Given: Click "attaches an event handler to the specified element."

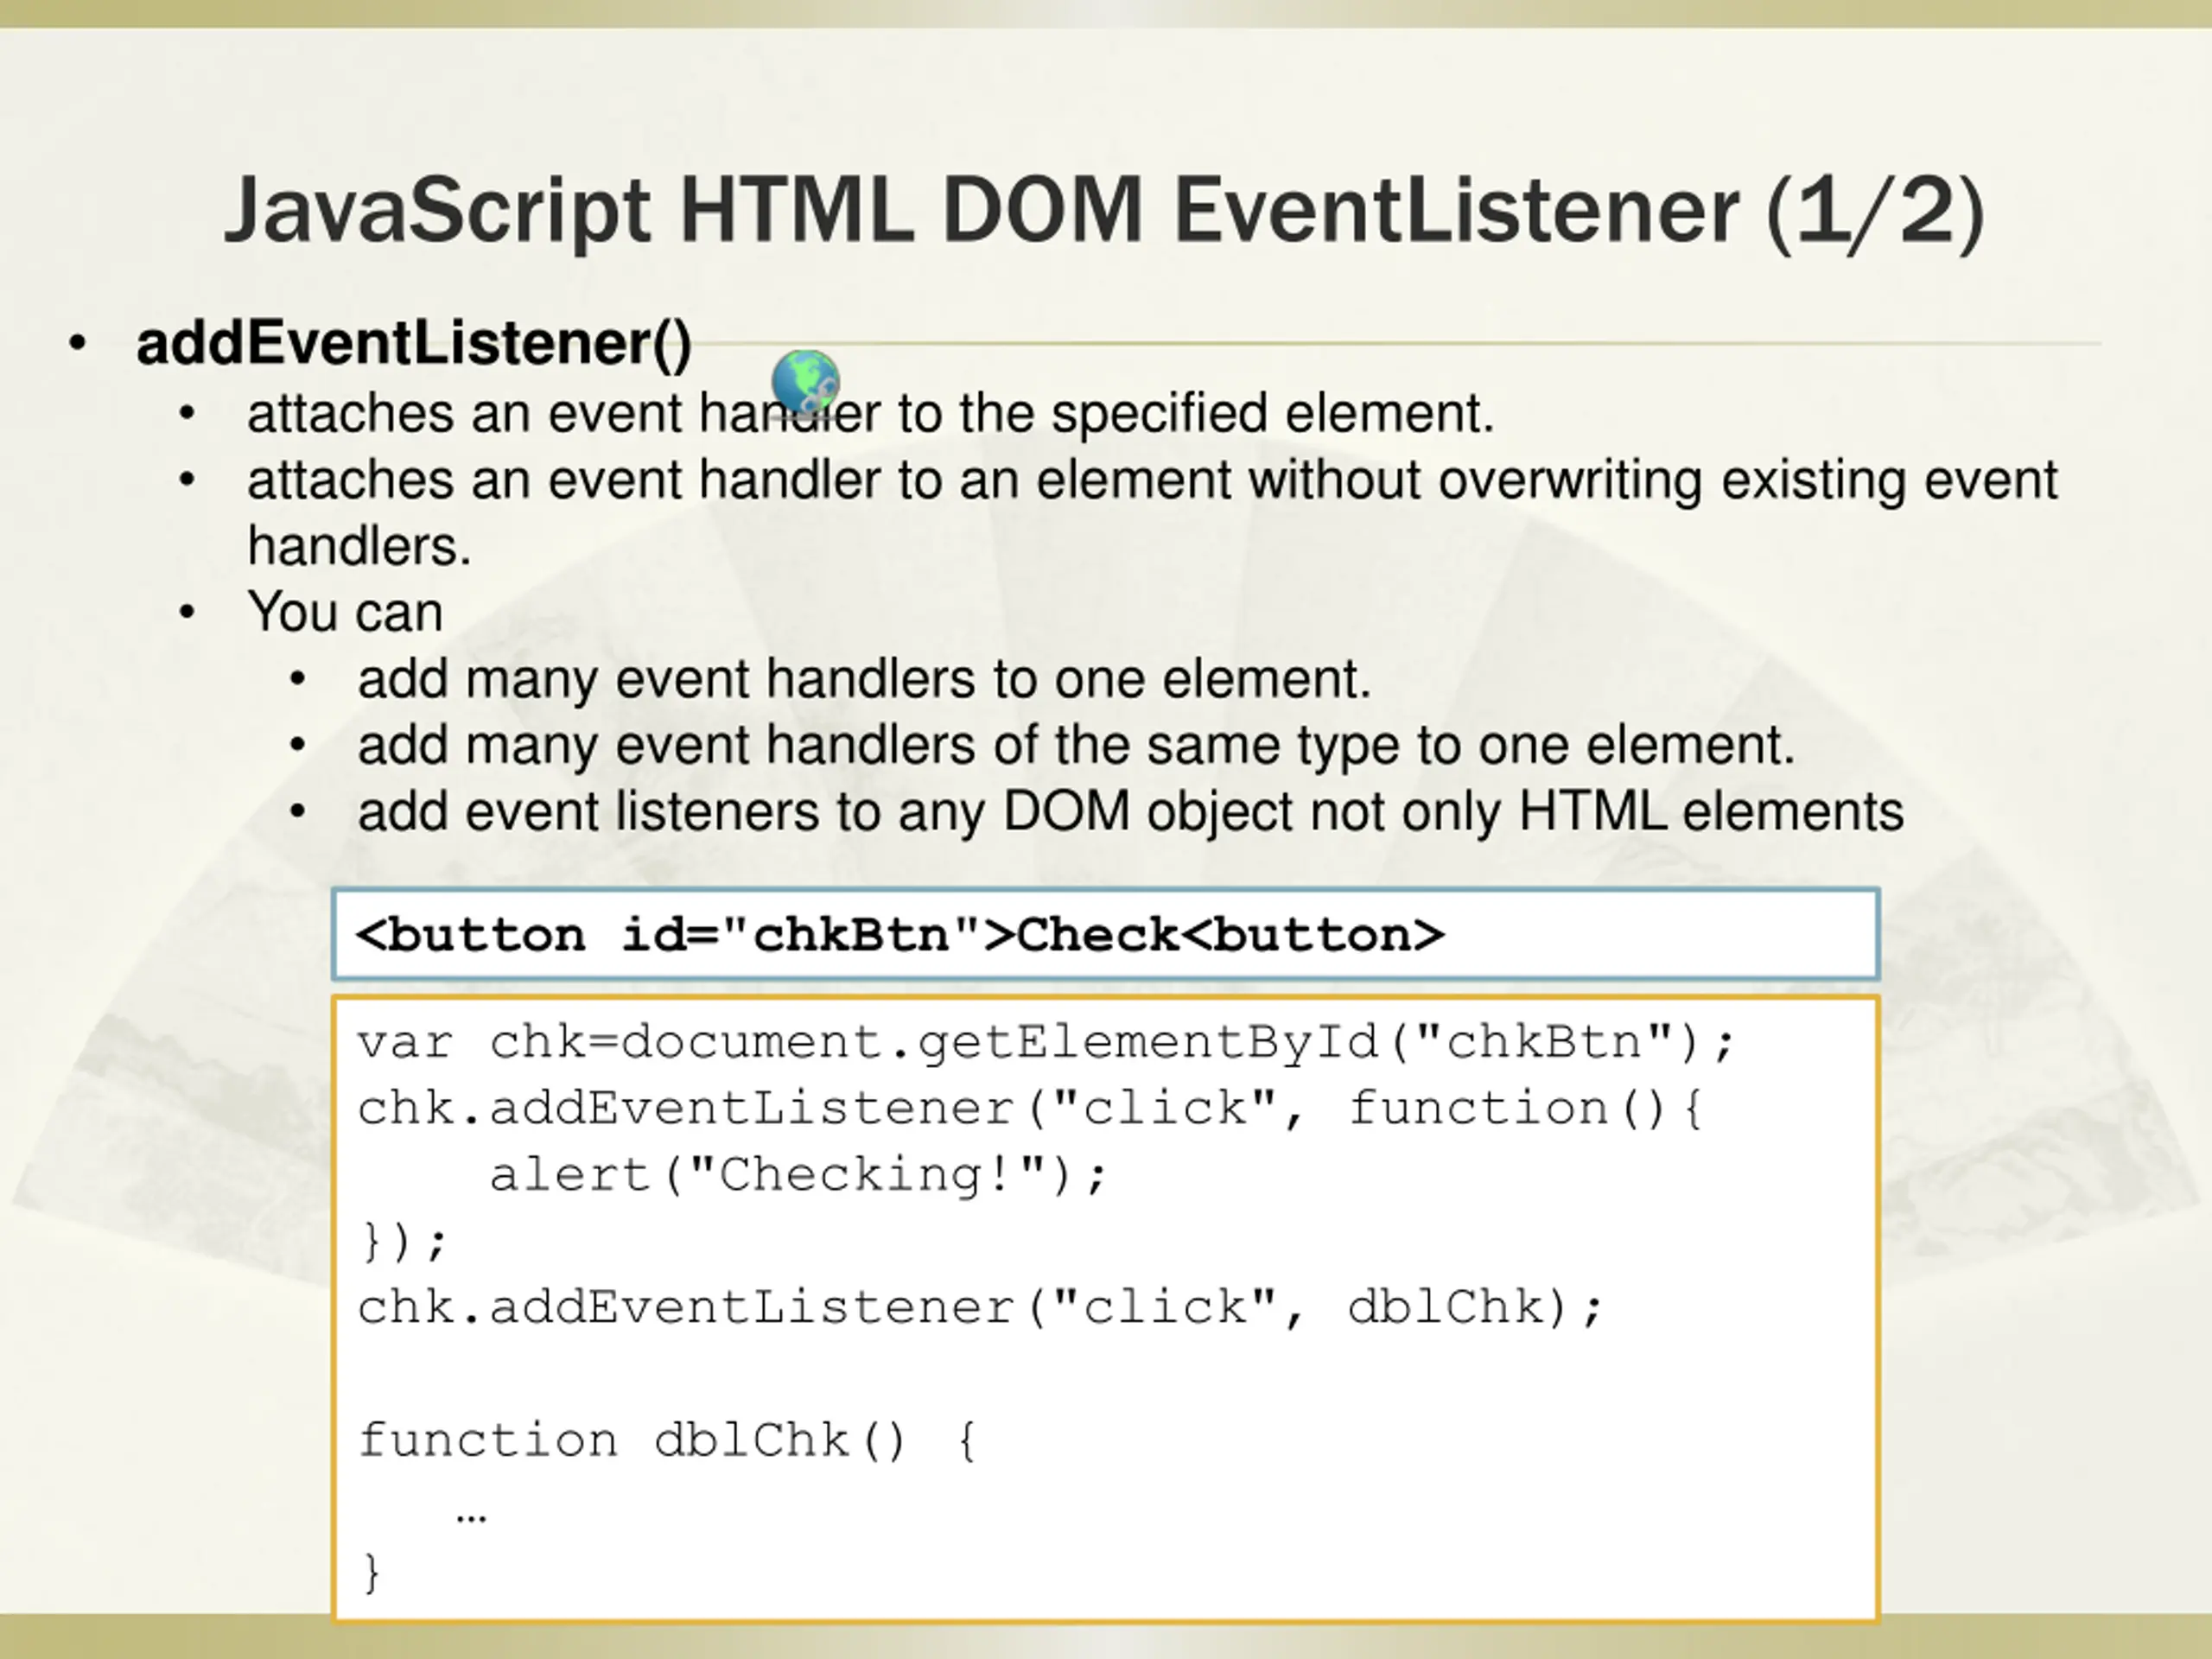Looking at the screenshot, I should (x=871, y=414).
